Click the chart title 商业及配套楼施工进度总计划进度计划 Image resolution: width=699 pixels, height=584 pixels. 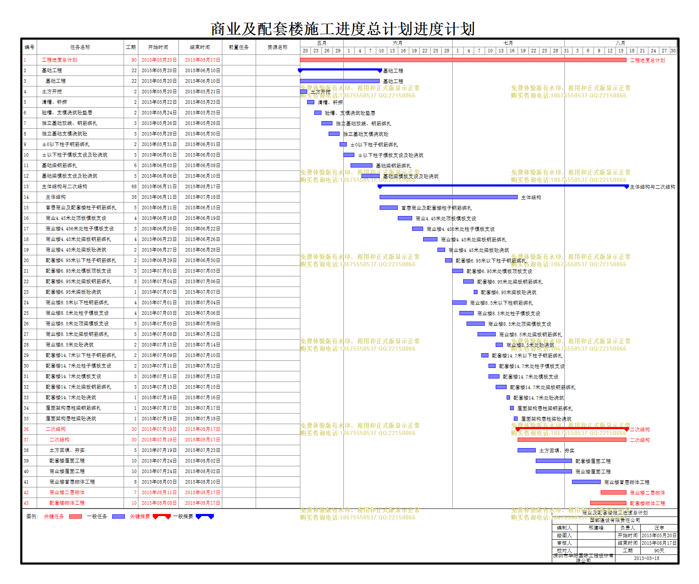pos(343,29)
